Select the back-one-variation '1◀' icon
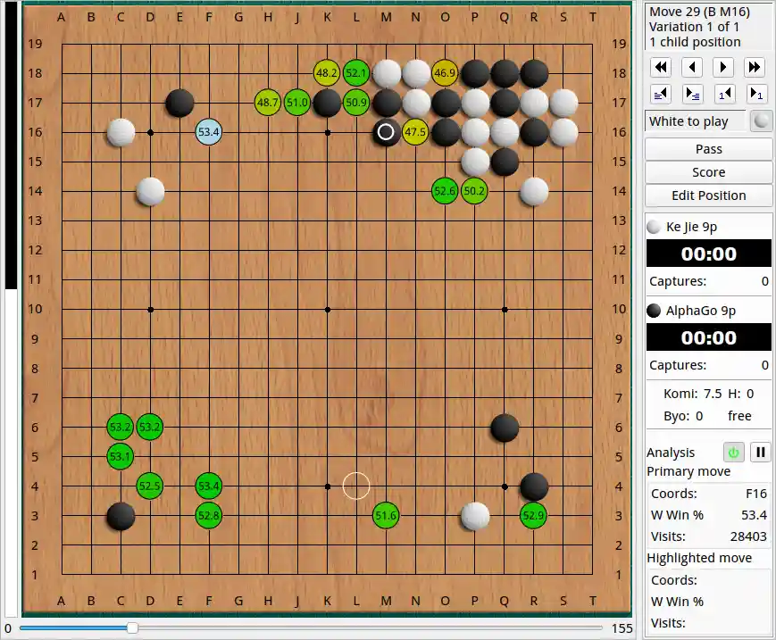 (723, 94)
